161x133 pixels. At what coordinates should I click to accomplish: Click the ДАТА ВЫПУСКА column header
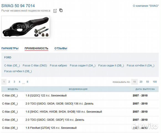click(x=145, y=89)
